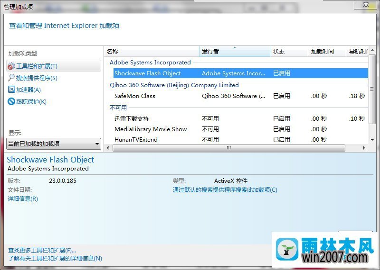Image resolution: width=380 pixels, height=270 pixels.
Task: Select the SafeMon Class add-on row
Action: pyautogui.click(x=241, y=96)
